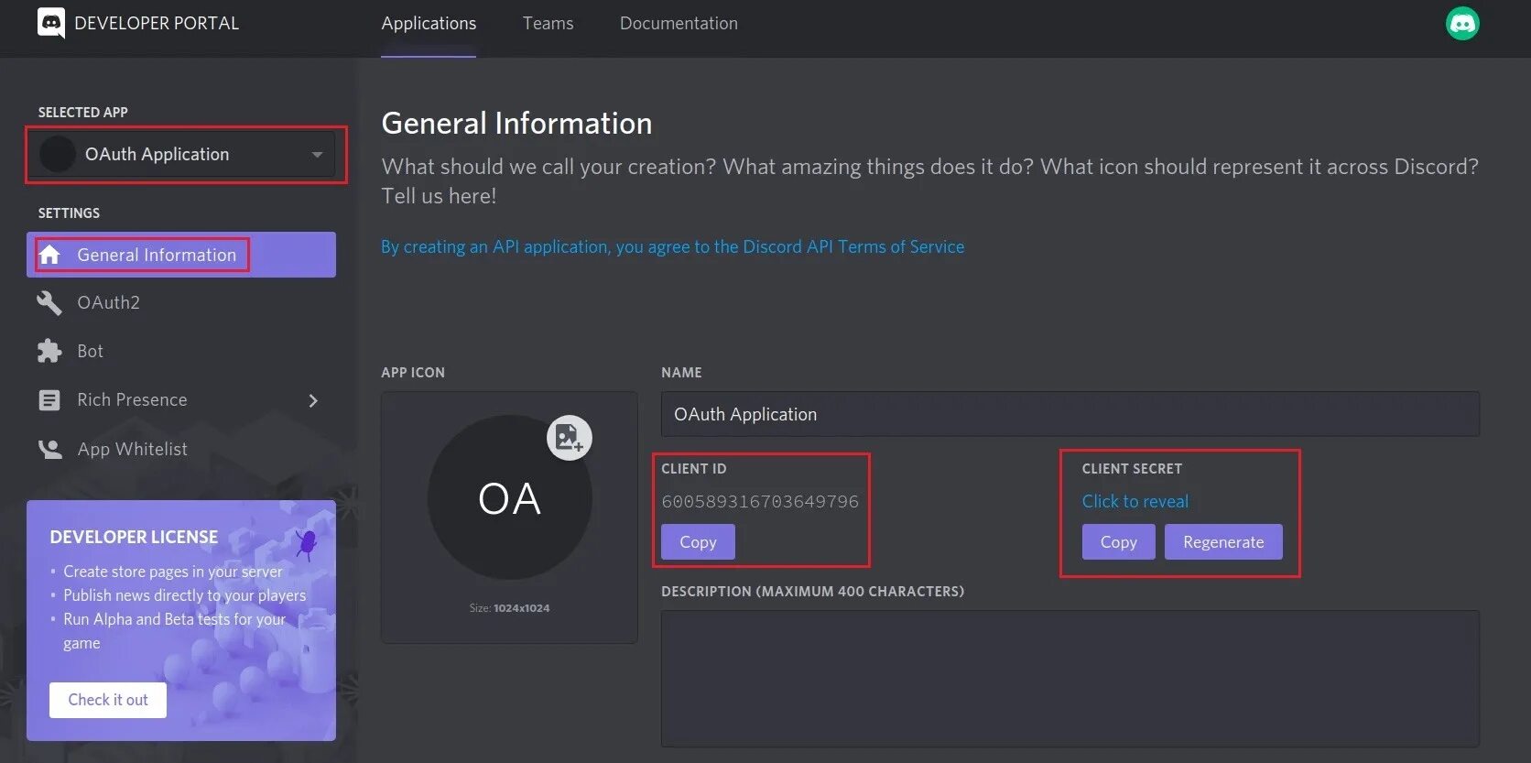1531x763 pixels.
Task: Click the bug mascot icon in license banner
Action: 307,543
